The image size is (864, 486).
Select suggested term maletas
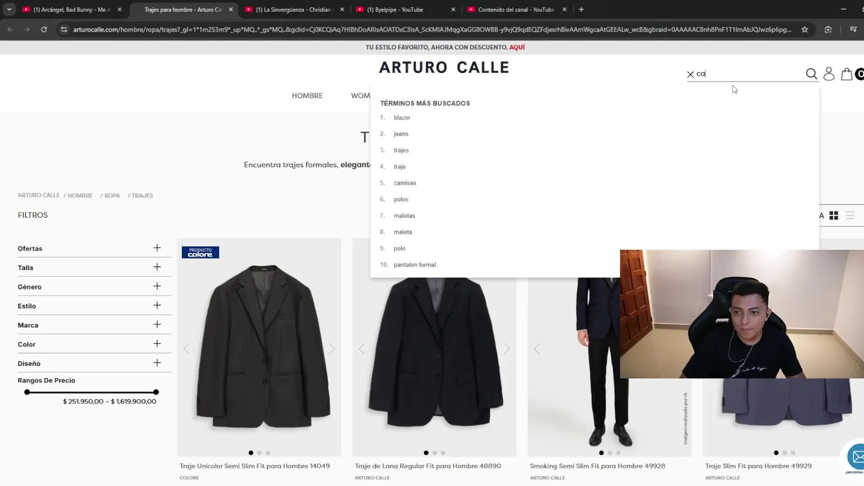point(404,215)
